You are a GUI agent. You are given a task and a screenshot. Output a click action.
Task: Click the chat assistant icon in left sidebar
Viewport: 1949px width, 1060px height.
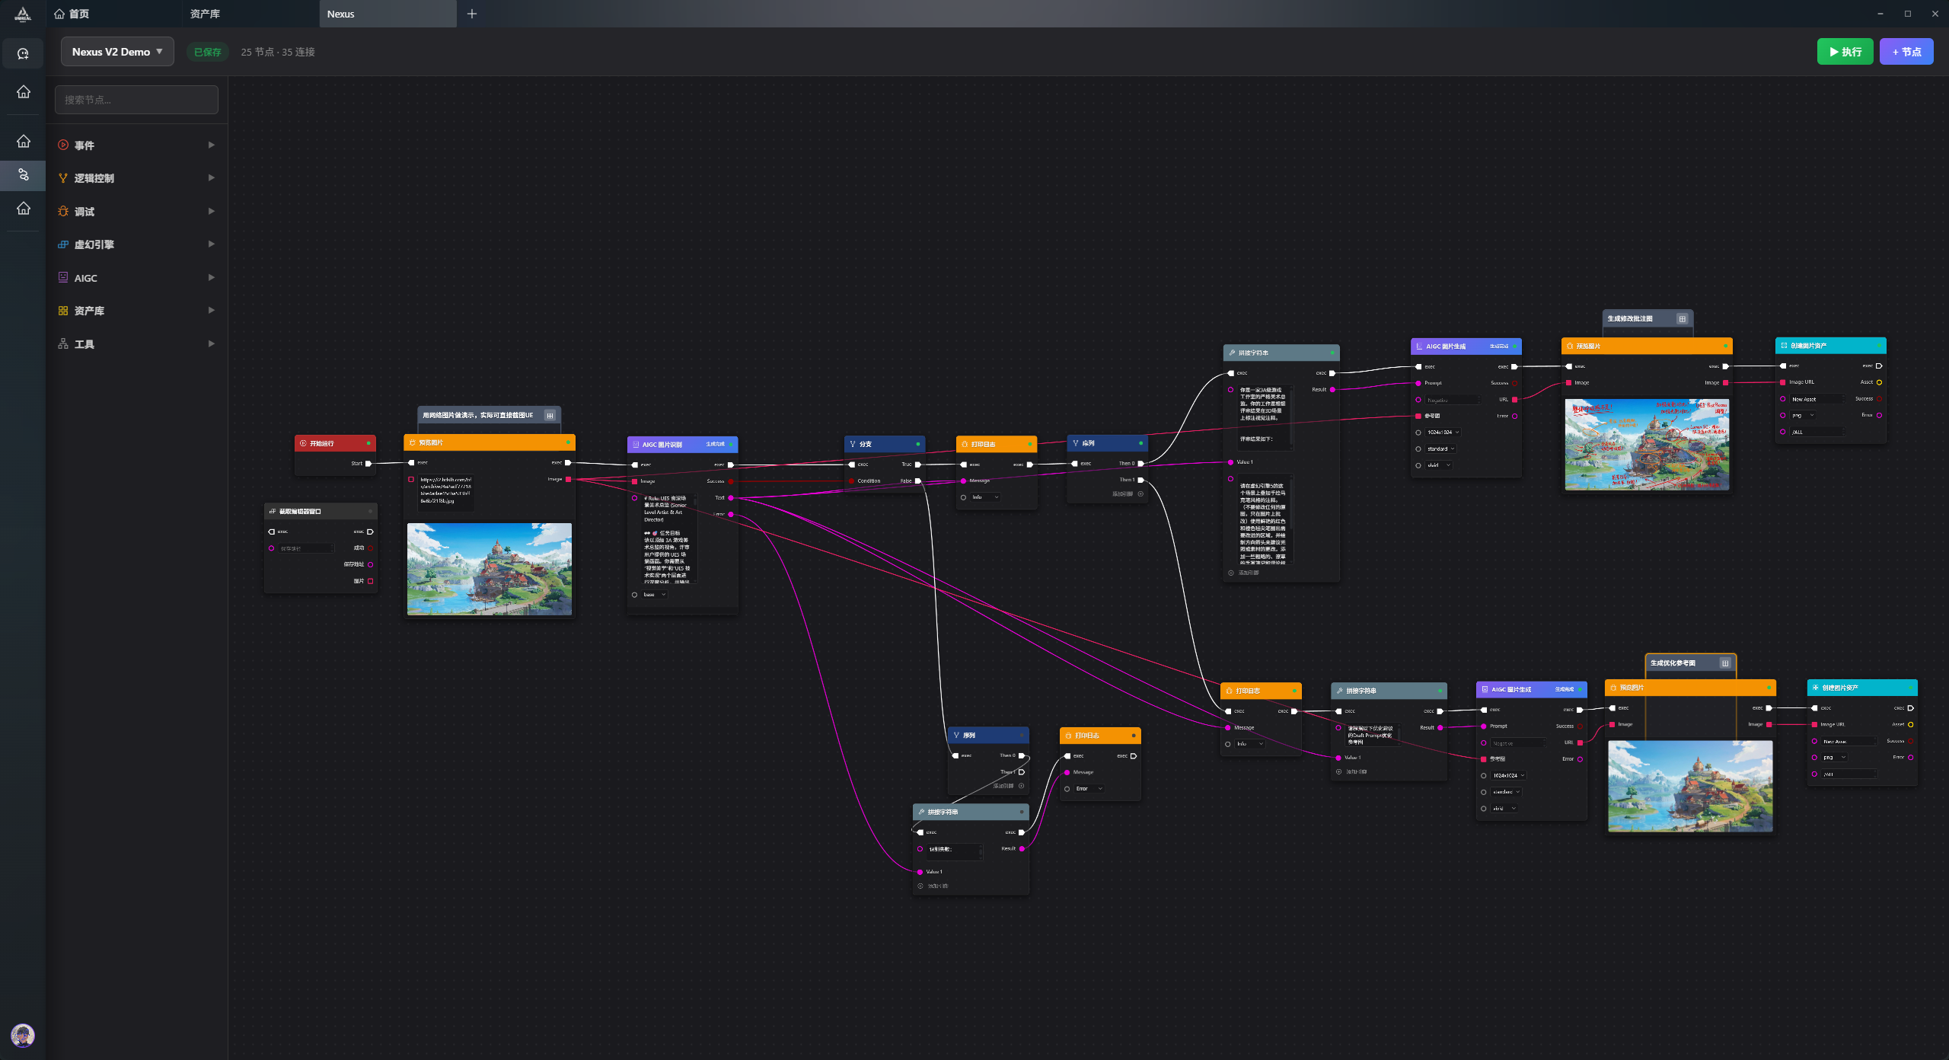click(23, 54)
